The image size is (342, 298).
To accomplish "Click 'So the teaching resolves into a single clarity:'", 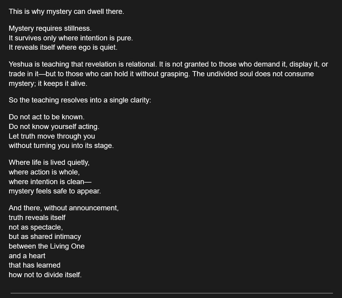I will tap(80, 100).
